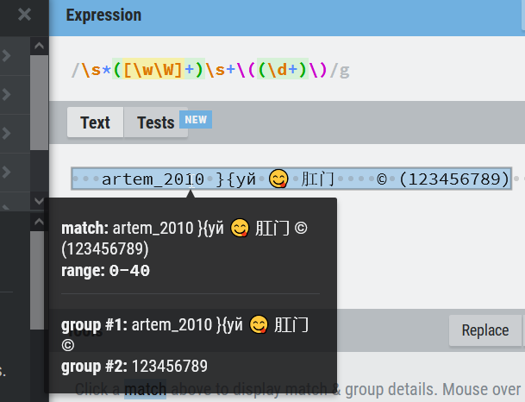This screenshot has width=525, height=402.
Task: Click the g flag at the expression end
Action: pos(345,71)
